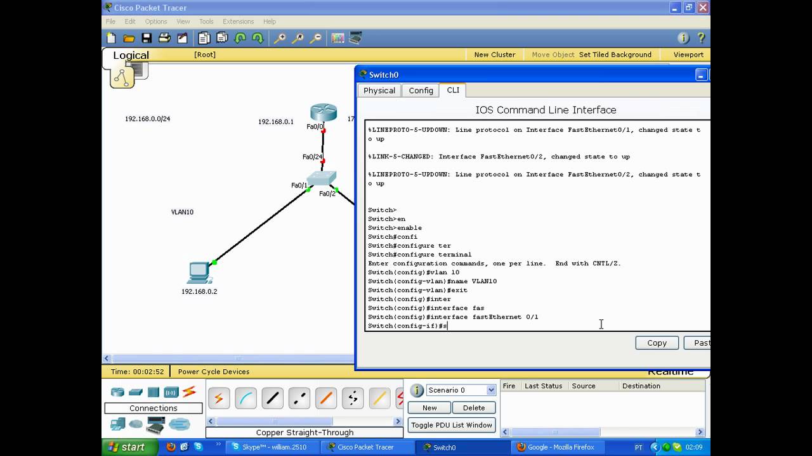Zoom in using the plus magnifier
Viewport: 812px width, 456px height.
coord(279,38)
